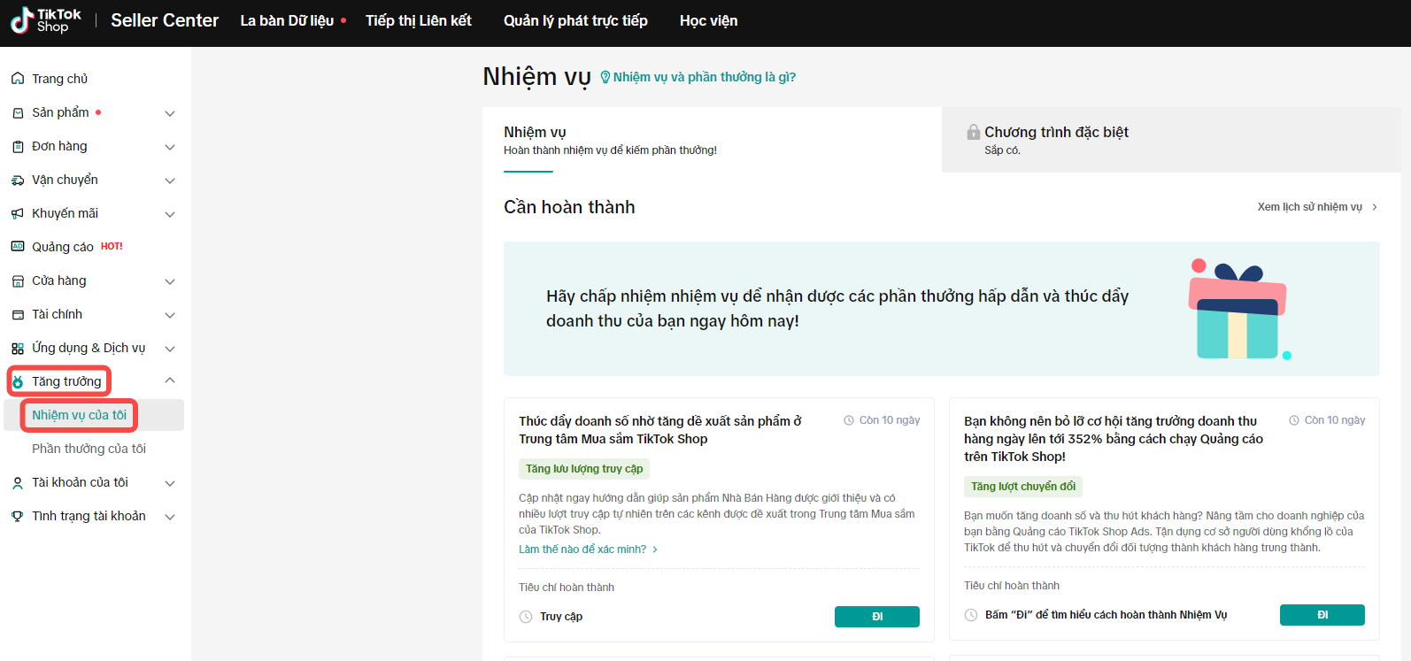Click the clock icon on the Quảng cáo task card
The height and width of the screenshot is (661, 1411).
point(1294,420)
